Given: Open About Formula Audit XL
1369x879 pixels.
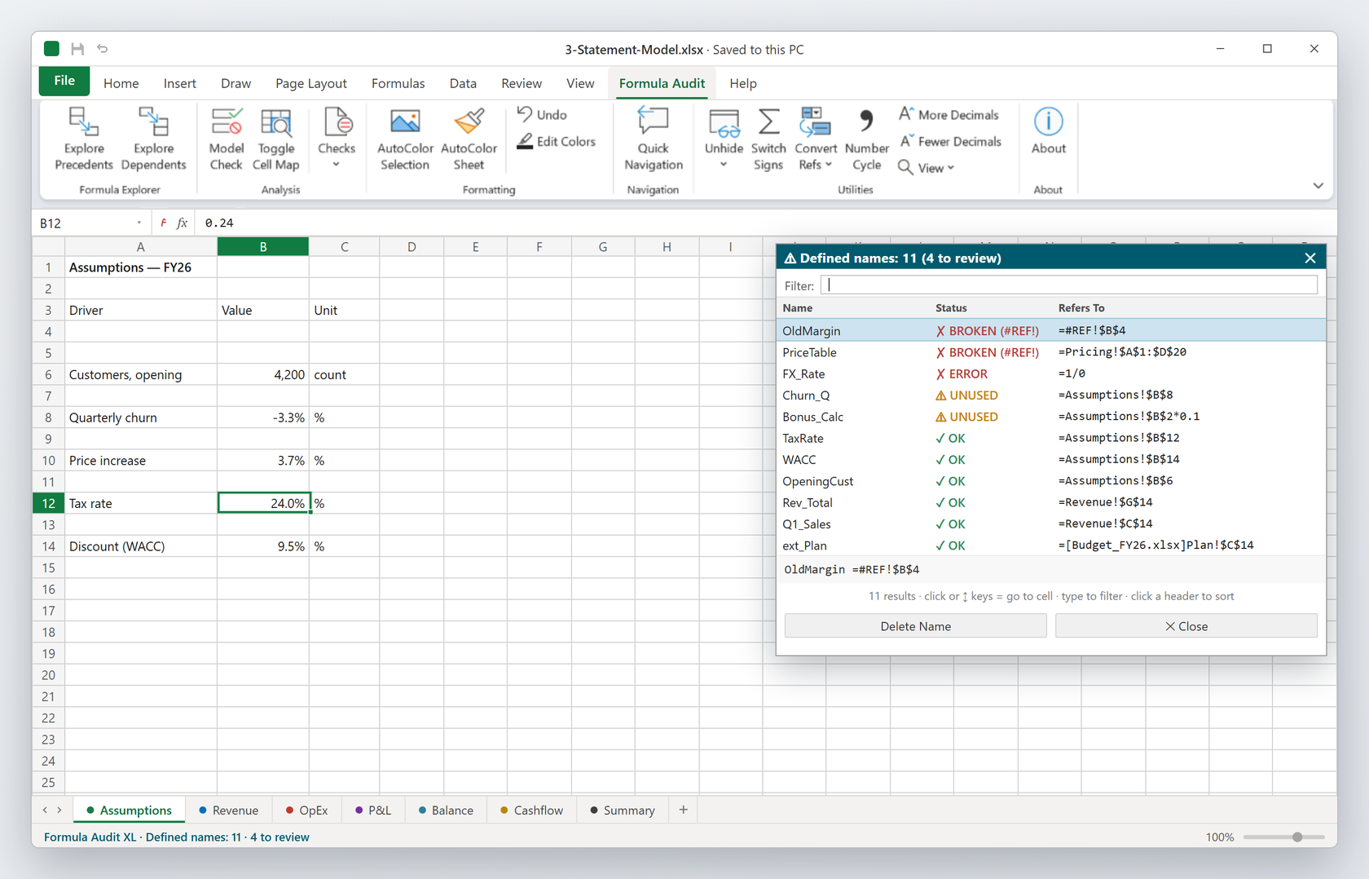Looking at the screenshot, I should pyautogui.click(x=1048, y=132).
